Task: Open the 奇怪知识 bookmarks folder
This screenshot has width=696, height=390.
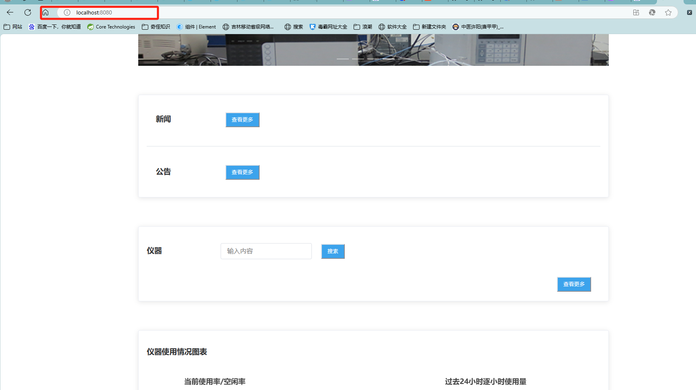Action: pyautogui.click(x=156, y=27)
